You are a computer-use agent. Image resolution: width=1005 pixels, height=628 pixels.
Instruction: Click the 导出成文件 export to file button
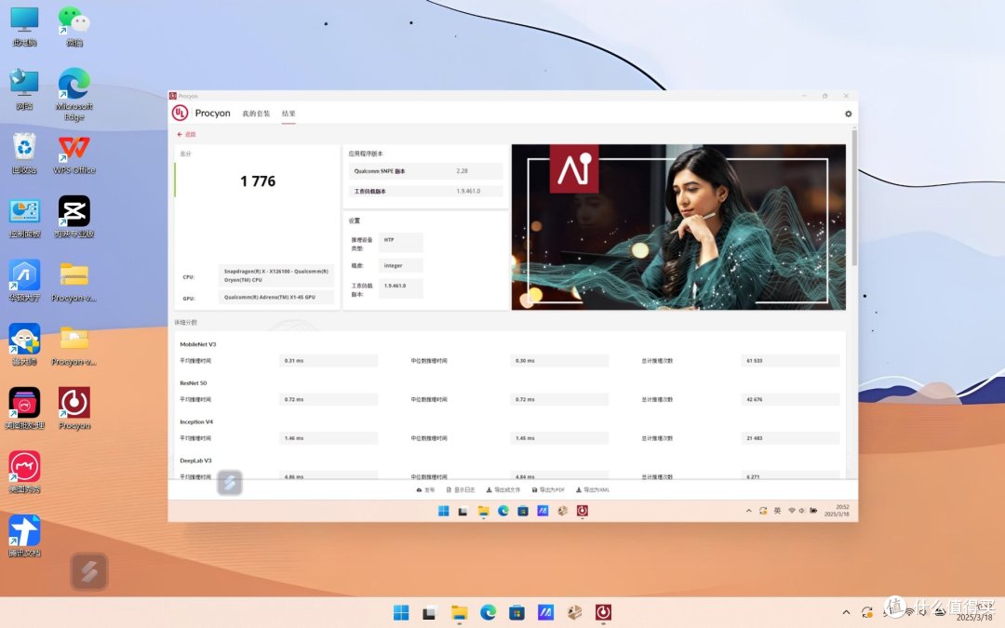[x=503, y=489]
